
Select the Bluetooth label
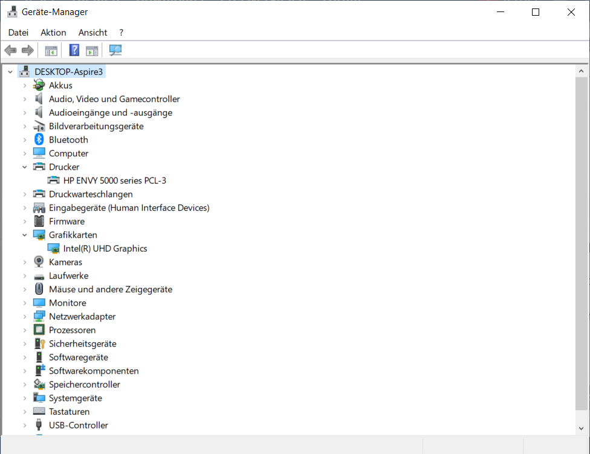pos(68,140)
